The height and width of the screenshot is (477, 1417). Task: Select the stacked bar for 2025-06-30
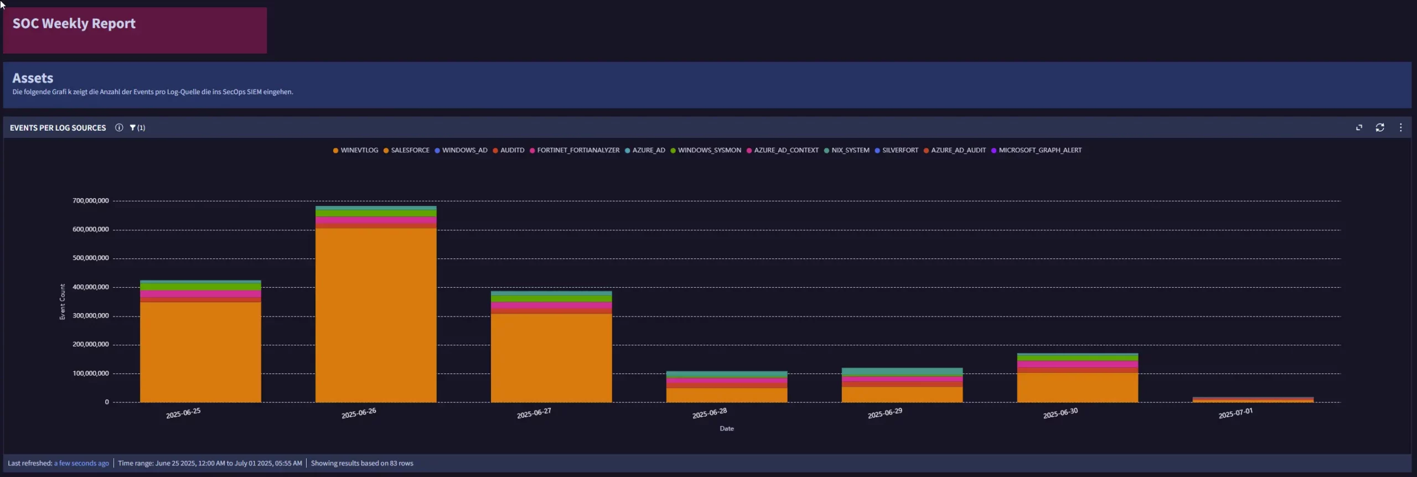click(1077, 382)
